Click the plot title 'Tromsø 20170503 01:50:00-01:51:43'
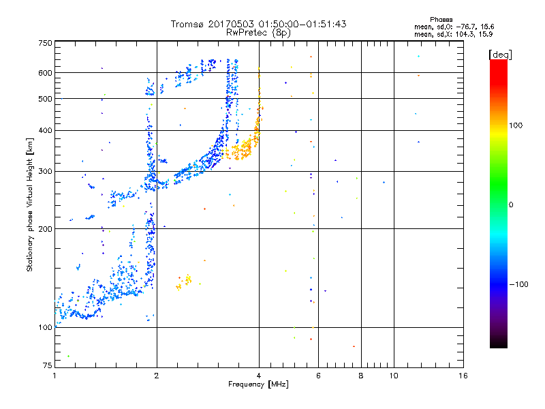Viewport: 545px width, 409px height. point(258,24)
